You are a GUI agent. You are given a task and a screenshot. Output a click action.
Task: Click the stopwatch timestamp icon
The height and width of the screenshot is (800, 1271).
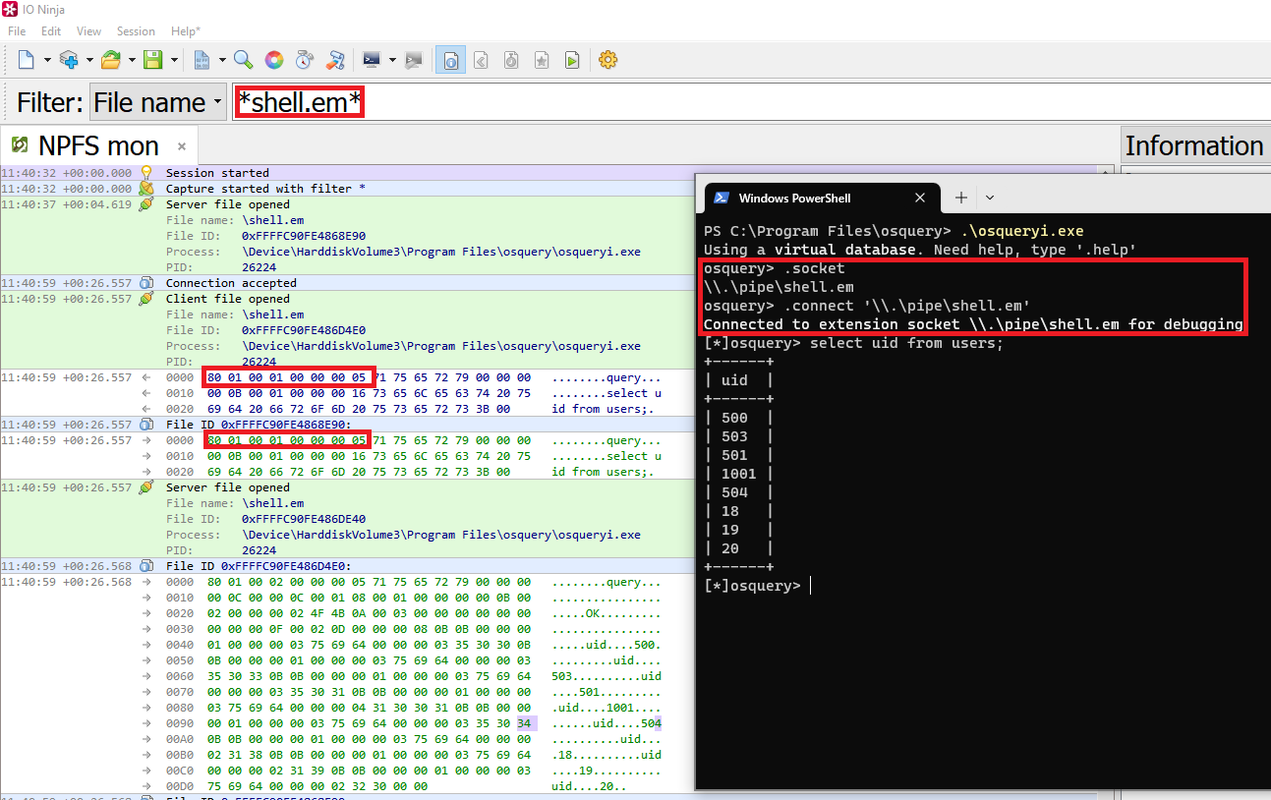tap(305, 60)
